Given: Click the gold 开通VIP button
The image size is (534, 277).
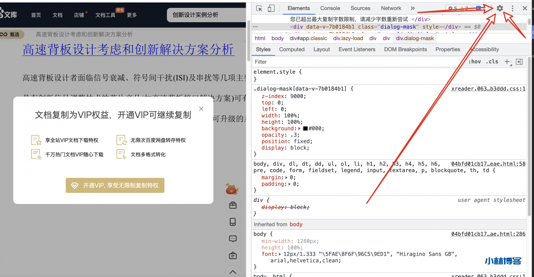Looking at the screenshot, I should (x=115, y=186).
